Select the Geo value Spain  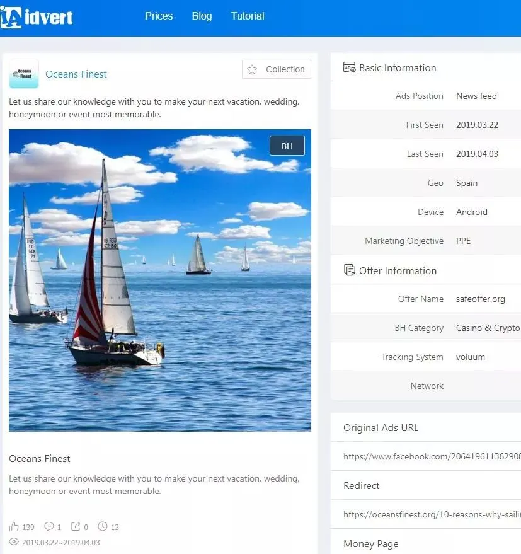[467, 183]
